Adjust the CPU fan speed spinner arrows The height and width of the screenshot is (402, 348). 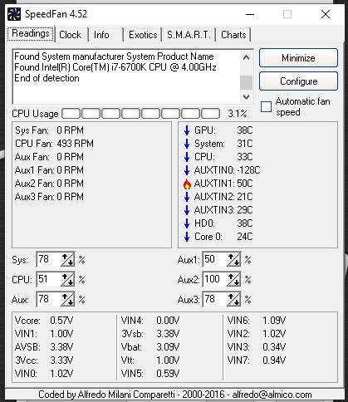coord(67,279)
